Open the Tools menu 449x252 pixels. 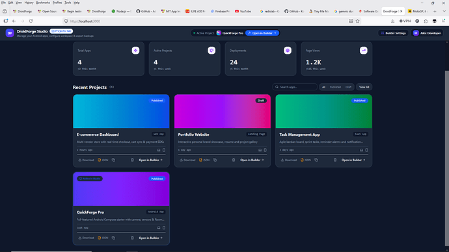68,3
